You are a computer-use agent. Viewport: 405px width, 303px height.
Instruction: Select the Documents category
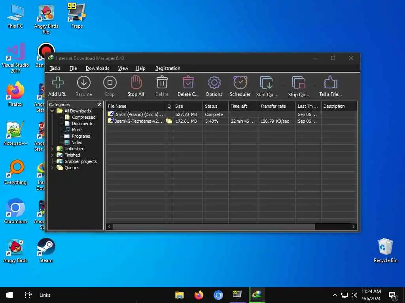pos(82,123)
